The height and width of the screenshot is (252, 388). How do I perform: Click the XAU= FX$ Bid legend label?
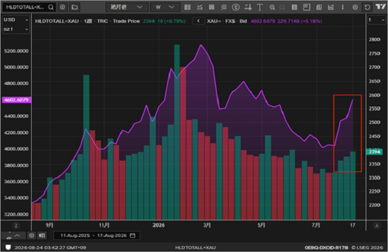(x=227, y=21)
